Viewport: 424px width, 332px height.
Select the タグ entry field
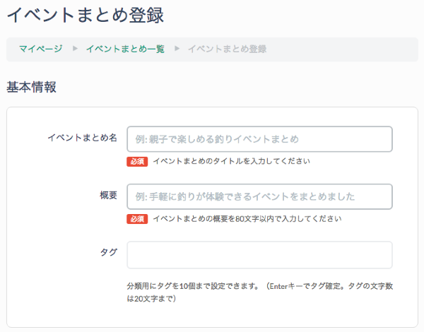[x=259, y=255]
